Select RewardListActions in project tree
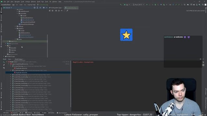This screenshot has height=116, width=207. click(x=28, y=18)
